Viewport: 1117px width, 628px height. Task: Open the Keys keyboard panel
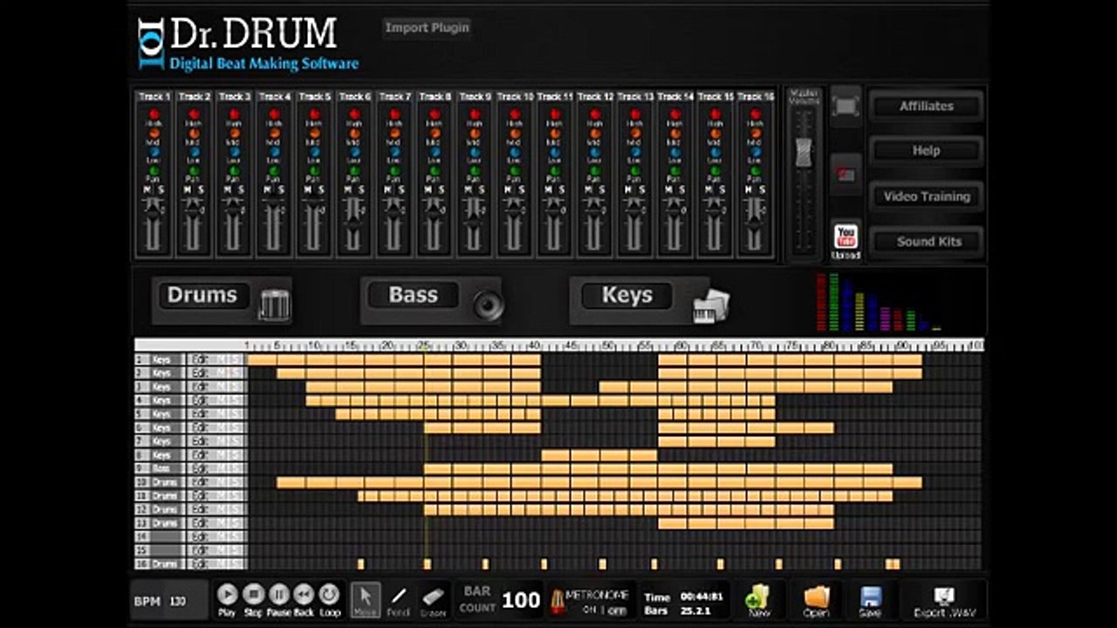pyautogui.click(x=627, y=296)
